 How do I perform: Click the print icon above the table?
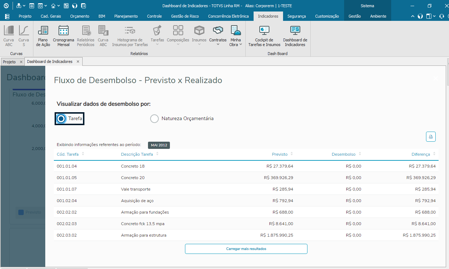pyautogui.click(x=431, y=137)
